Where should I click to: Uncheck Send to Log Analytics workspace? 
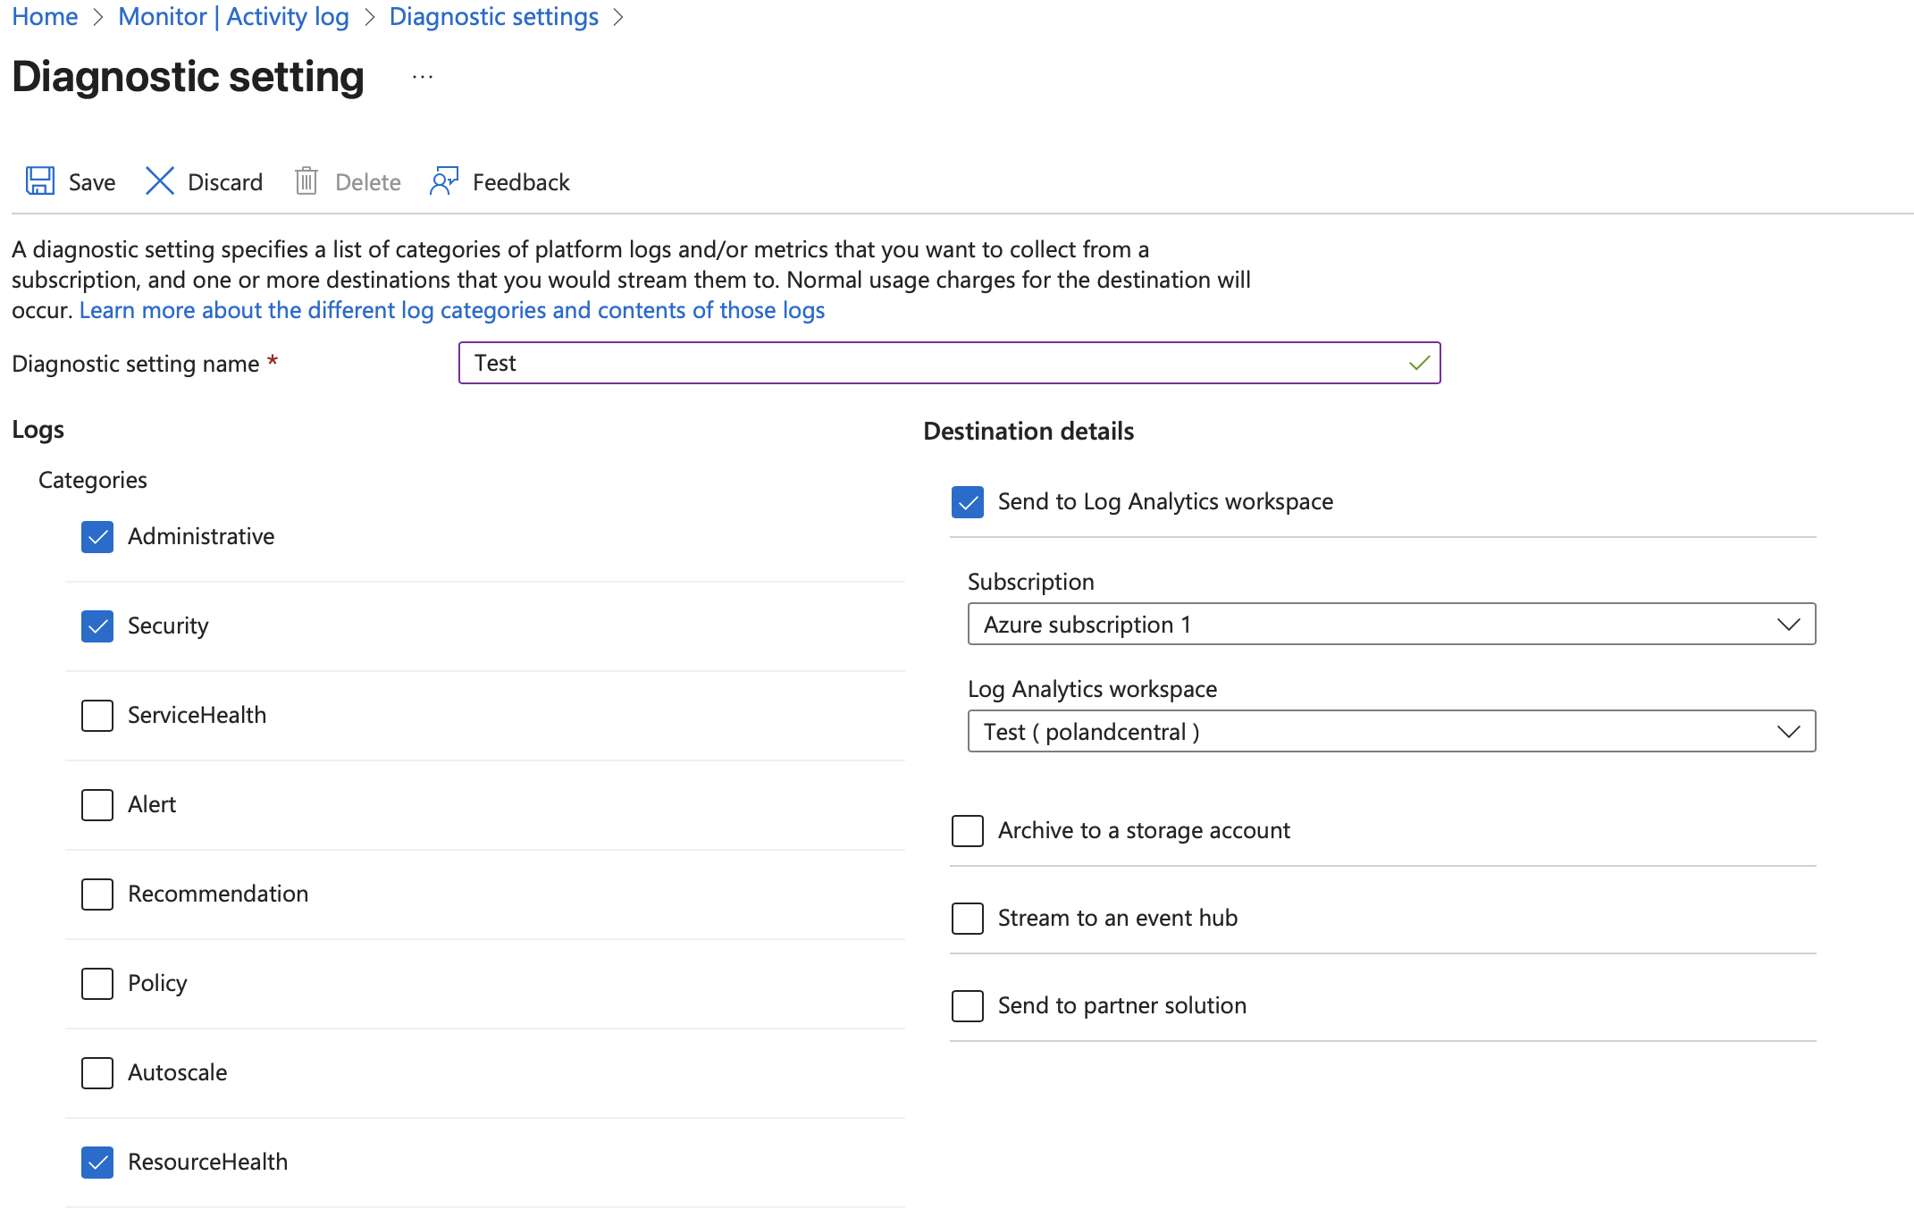968,502
